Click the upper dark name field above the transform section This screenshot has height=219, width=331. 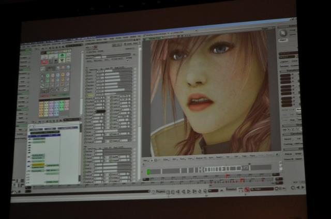tap(289, 53)
